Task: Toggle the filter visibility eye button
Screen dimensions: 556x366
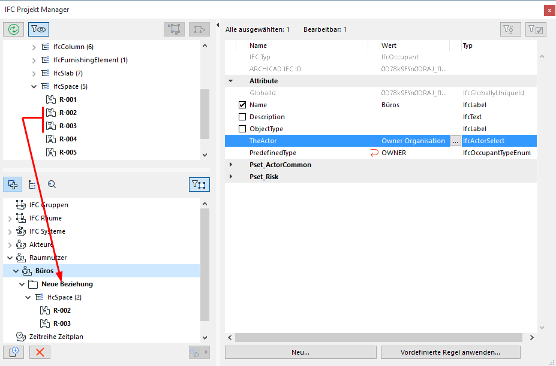Action: click(38, 29)
